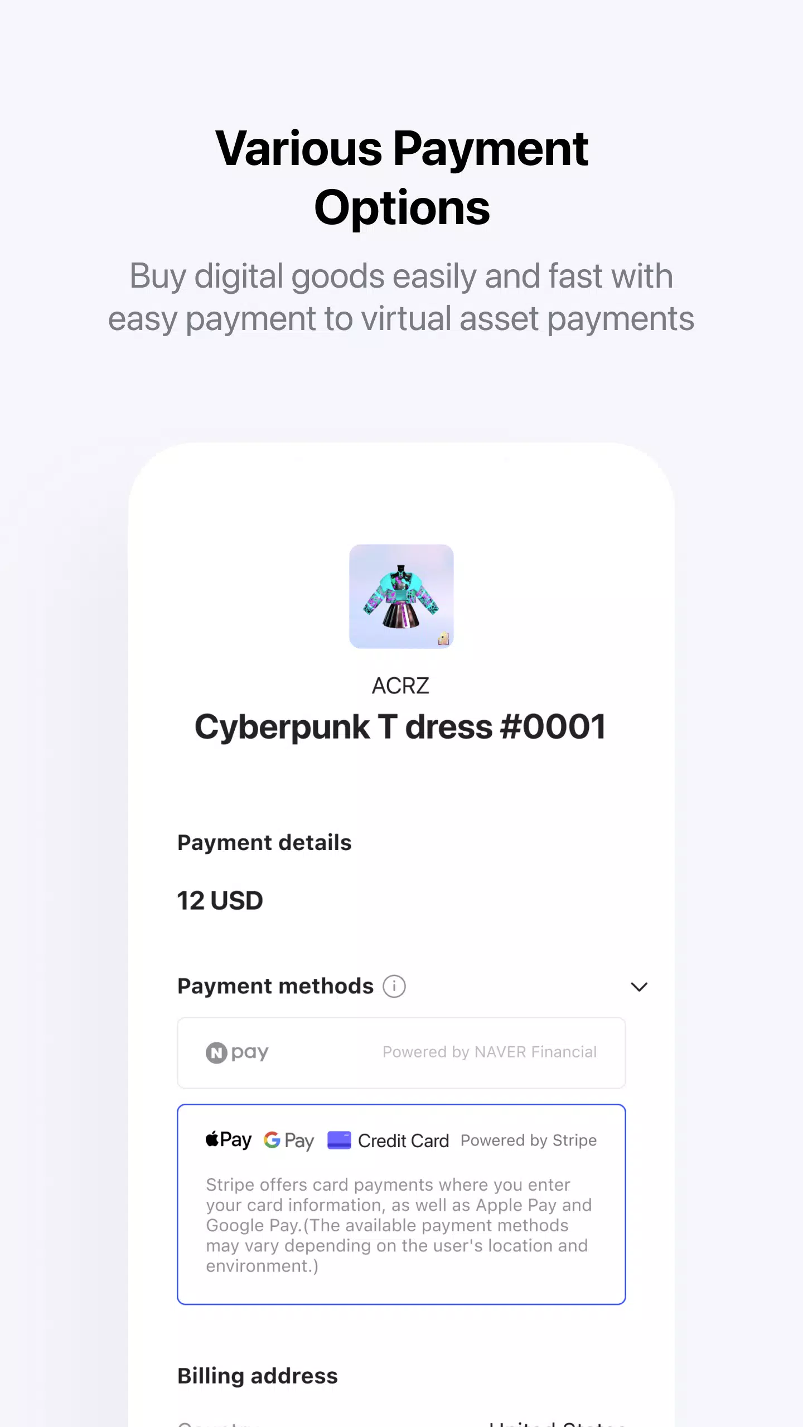Select the N pay payment option
Screen dimensions: 803x1427
[x=401, y=1053]
